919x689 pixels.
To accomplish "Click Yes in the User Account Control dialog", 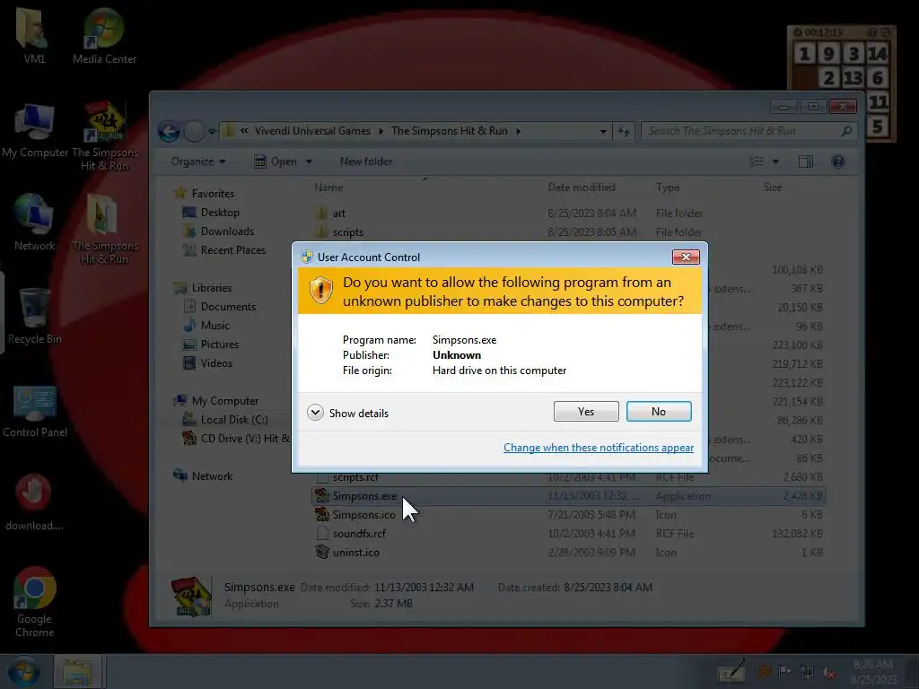I will pos(585,411).
